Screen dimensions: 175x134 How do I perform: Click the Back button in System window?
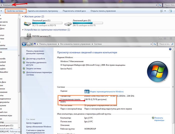[24, 44]
